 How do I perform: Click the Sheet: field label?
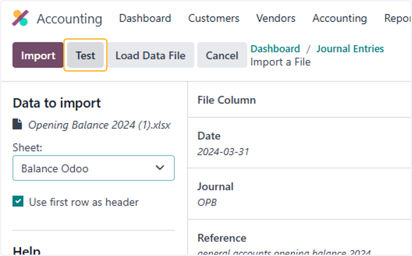27,148
